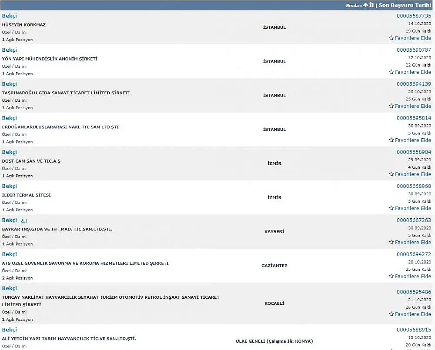Click the '2 Açık Pozisyon' text
This screenshot has width=435, height=350.
point(17,278)
